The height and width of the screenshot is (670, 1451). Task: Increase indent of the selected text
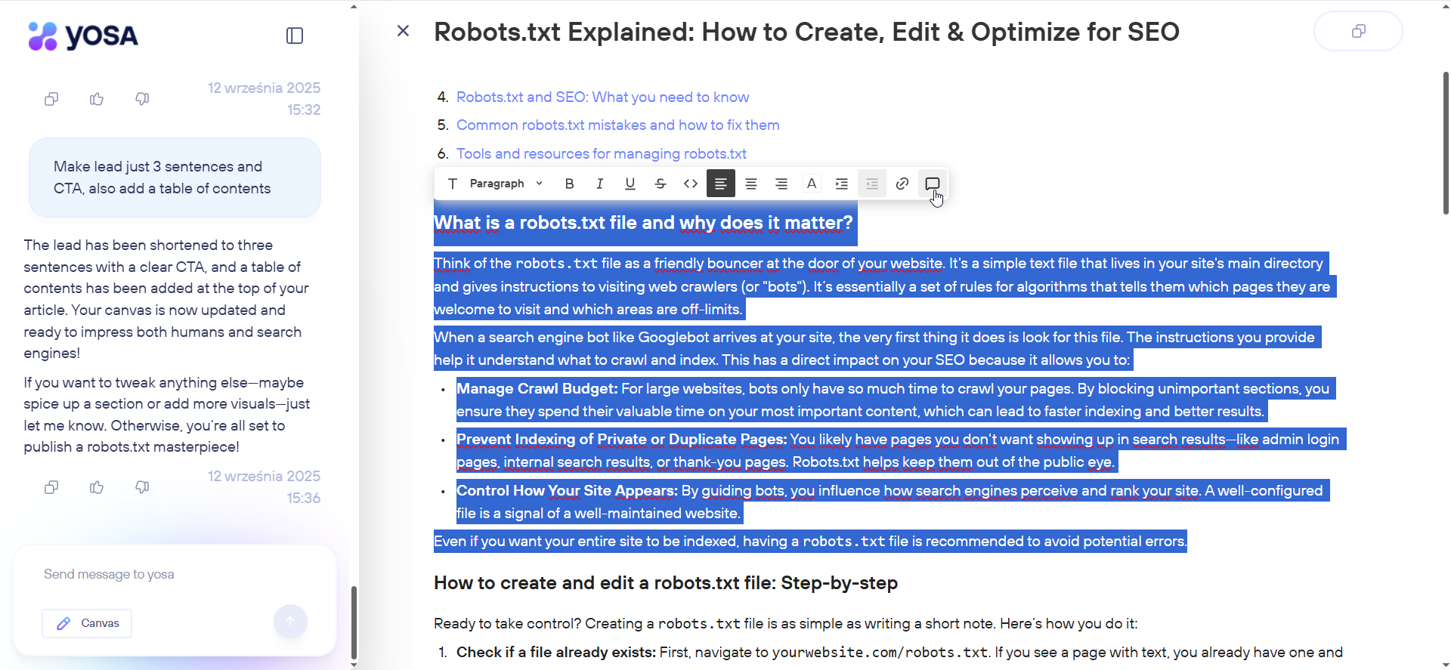[842, 184]
